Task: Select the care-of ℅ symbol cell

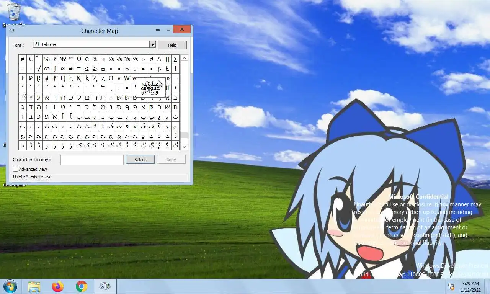Action: (47, 59)
